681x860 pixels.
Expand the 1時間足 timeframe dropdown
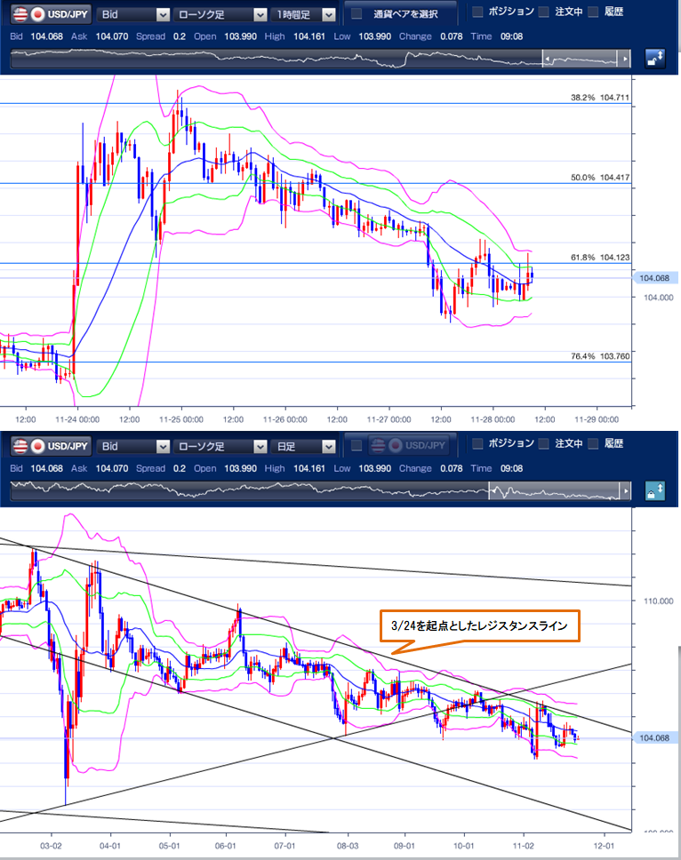point(304,14)
